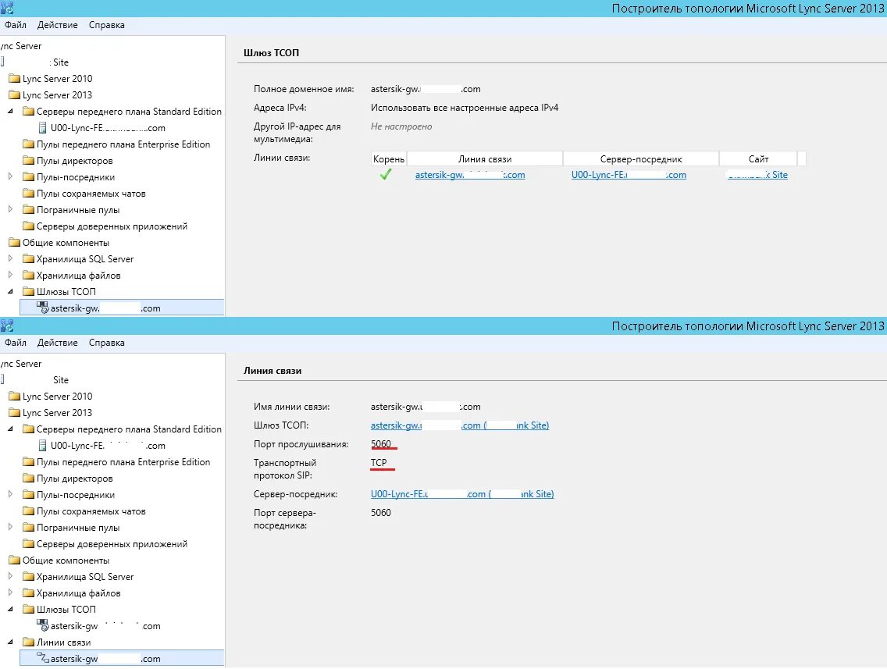Click Lync Server 2013 folder icon, lower window
The width and height of the screenshot is (887, 669).
pos(15,413)
